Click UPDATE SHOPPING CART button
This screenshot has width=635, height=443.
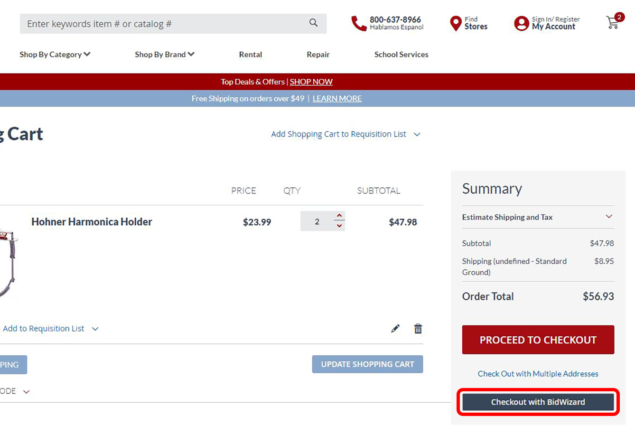coord(367,364)
